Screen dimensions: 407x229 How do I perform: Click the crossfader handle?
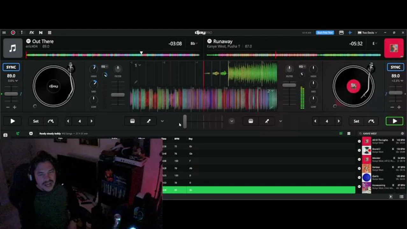click(185, 121)
